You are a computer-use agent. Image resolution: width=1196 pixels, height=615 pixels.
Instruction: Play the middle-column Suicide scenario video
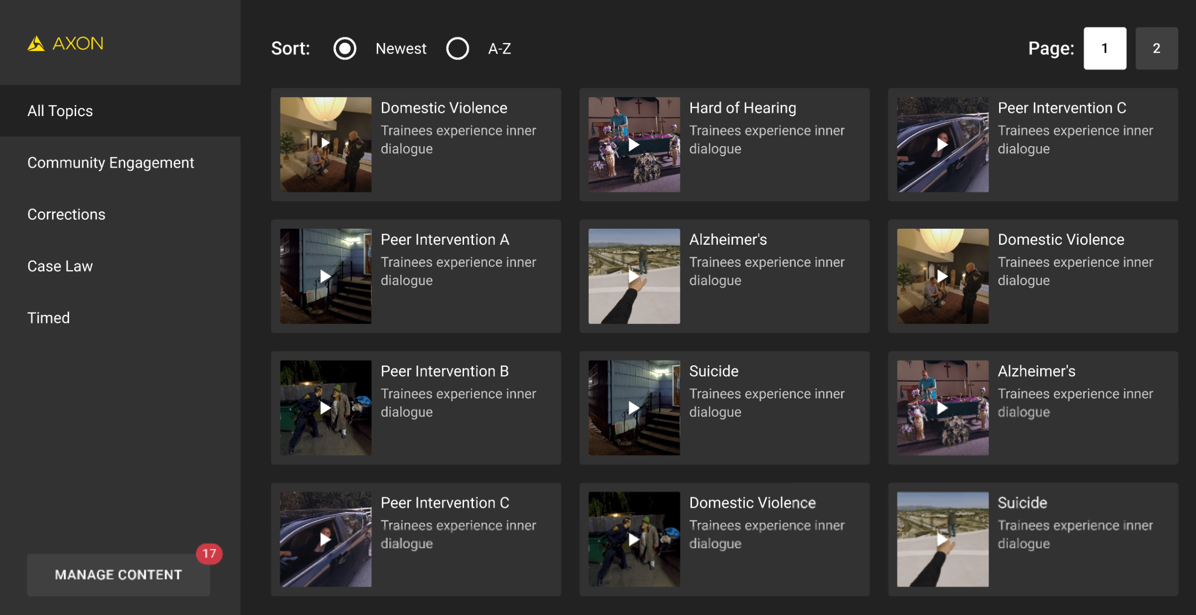pos(634,408)
